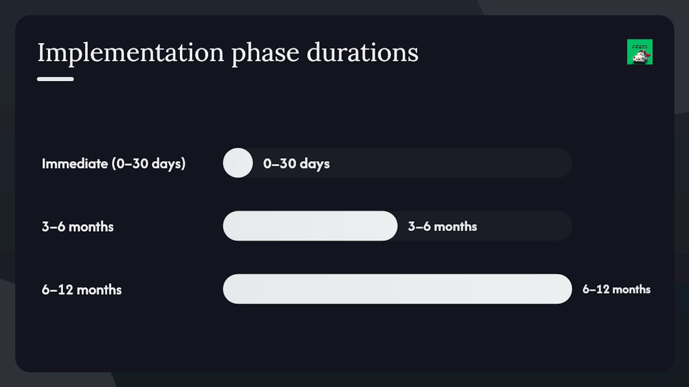Click the rounded right end of the 6–12 months bar
The width and height of the screenshot is (689, 387).
point(563,289)
